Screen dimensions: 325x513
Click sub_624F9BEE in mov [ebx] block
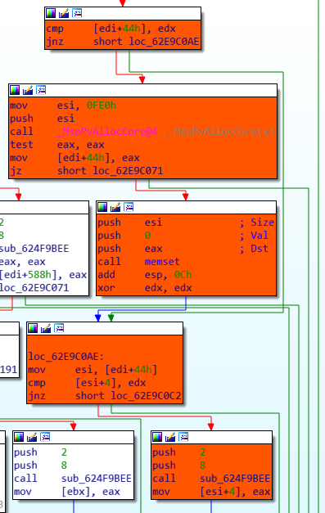97,479
